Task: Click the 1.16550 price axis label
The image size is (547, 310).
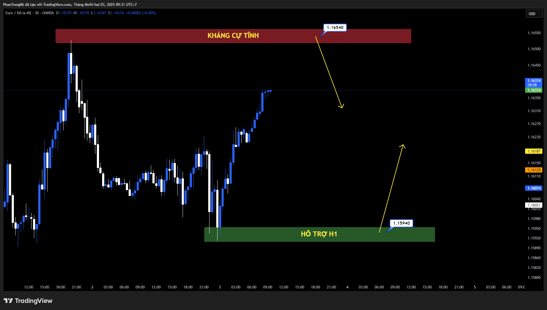Action: click(x=534, y=33)
